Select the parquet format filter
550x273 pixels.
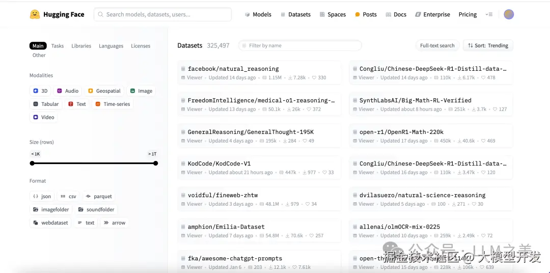click(99, 197)
